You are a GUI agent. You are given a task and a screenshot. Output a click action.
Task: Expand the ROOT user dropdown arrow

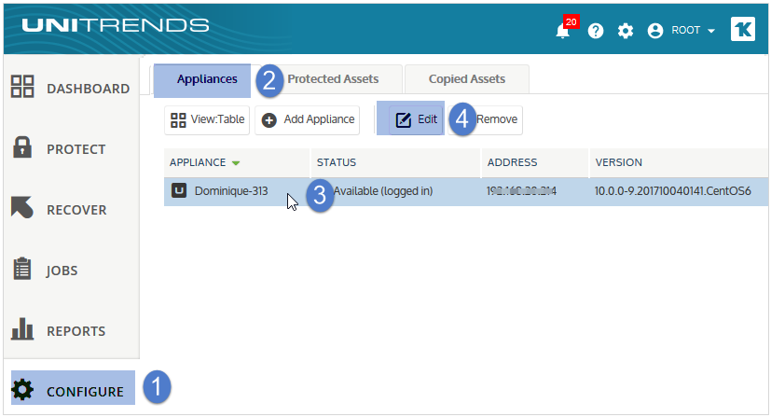coord(711,31)
